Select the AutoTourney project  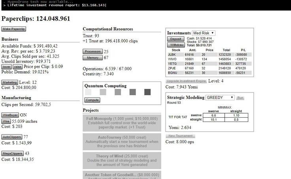(122, 142)
